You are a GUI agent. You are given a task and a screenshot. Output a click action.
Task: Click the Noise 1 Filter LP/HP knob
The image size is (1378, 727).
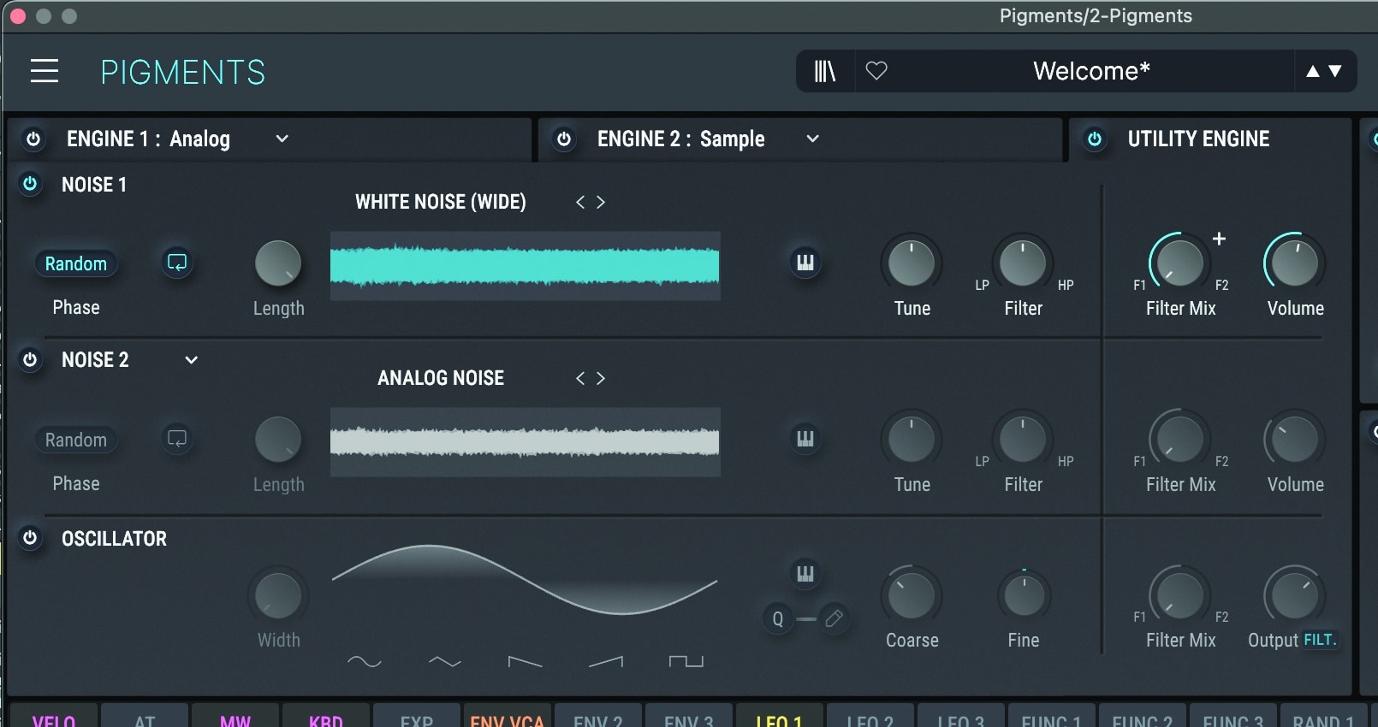1023,263
